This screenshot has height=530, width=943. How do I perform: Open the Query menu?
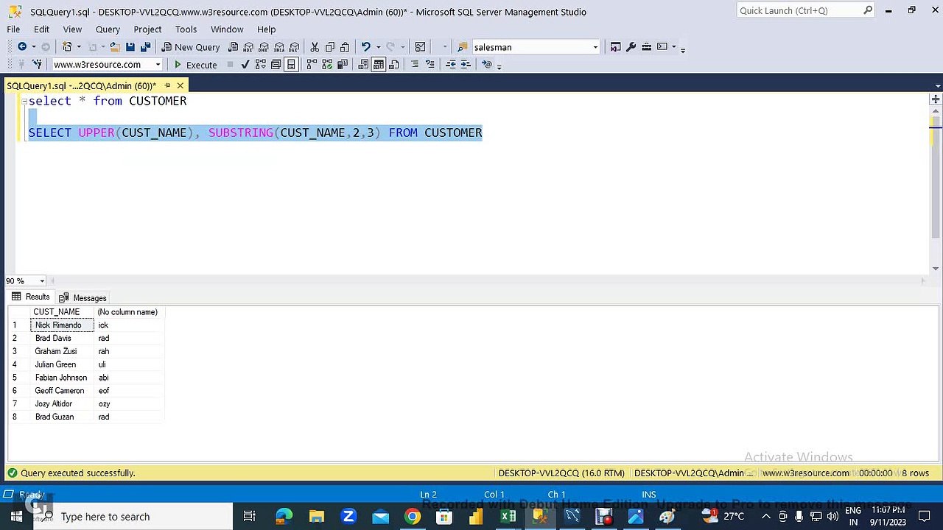pyautogui.click(x=108, y=29)
